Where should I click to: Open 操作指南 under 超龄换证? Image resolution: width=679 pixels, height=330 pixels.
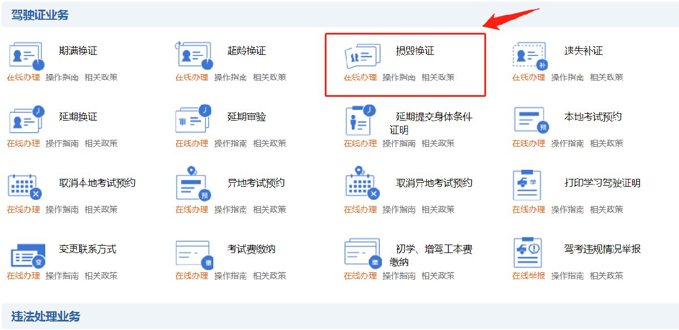[230, 78]
